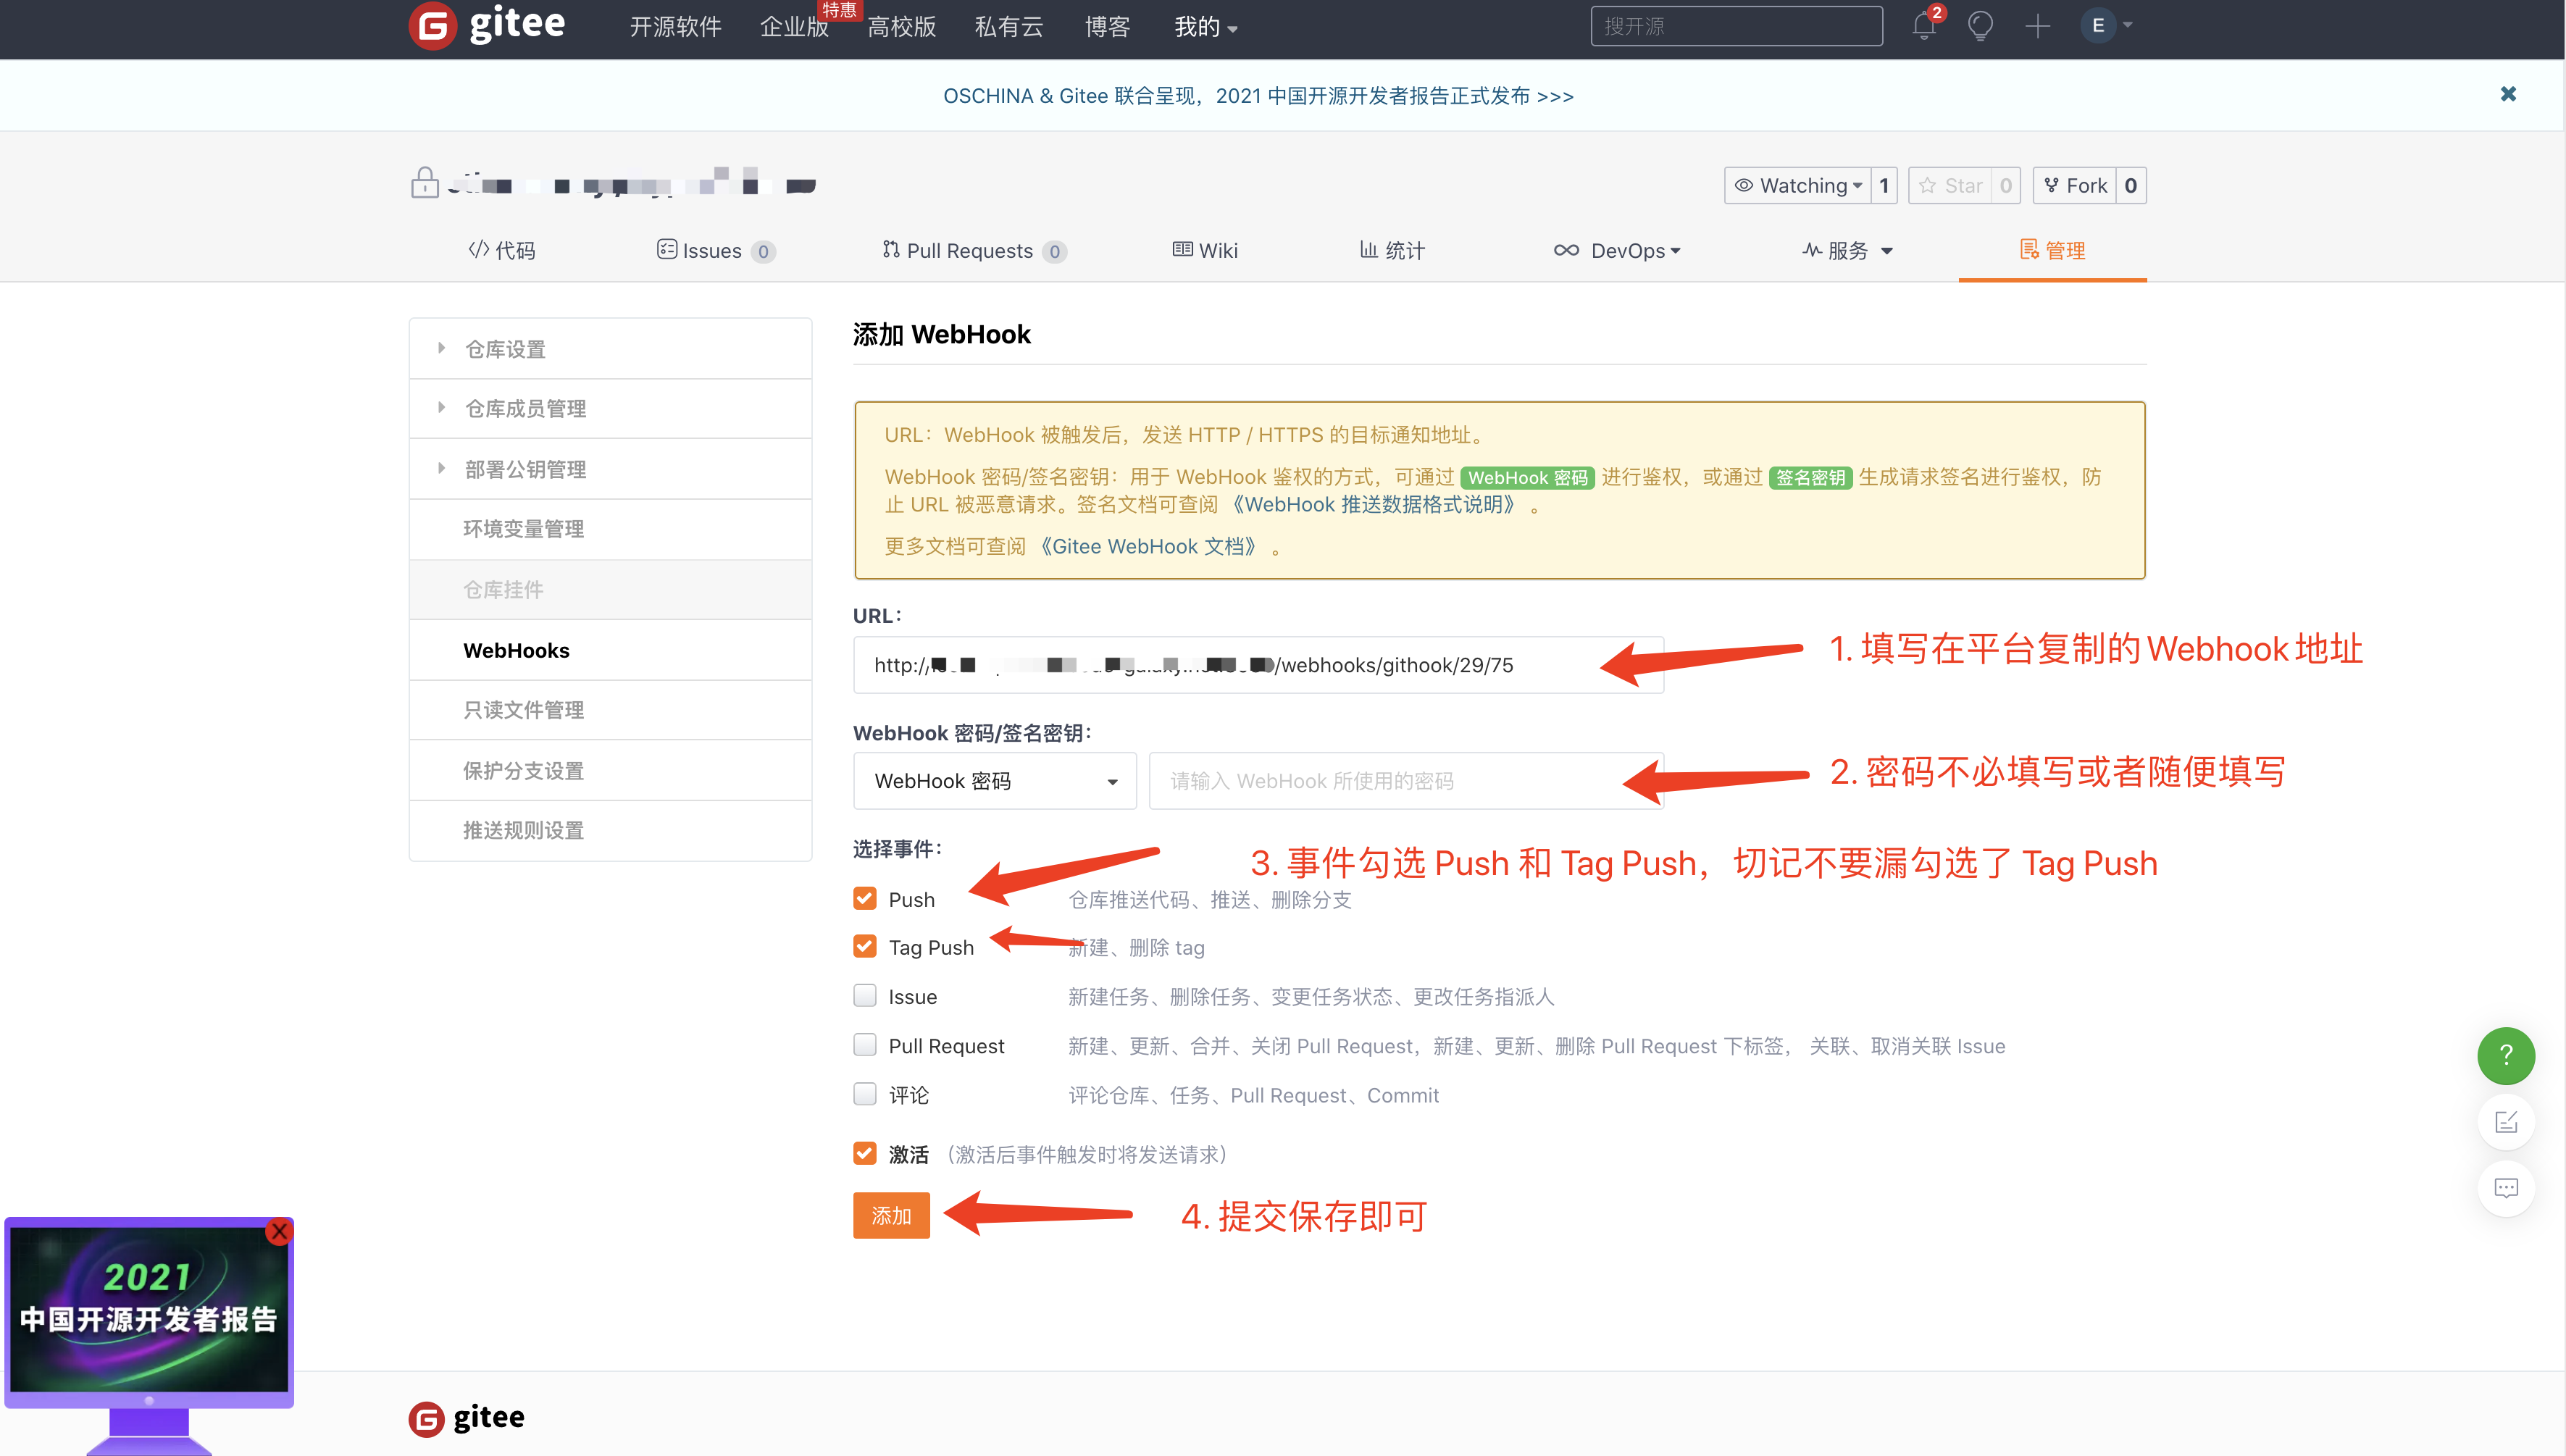Click the orange 添加 submit button
Viewport: 2566px width, 1456px height.
point(891,1215)
